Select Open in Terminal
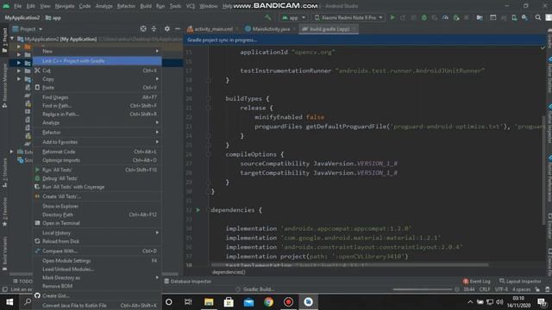The width and height of the screenshot is (552, 310). [x=97, y=223]
